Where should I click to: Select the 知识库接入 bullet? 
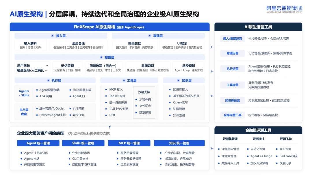click(178, 89)
